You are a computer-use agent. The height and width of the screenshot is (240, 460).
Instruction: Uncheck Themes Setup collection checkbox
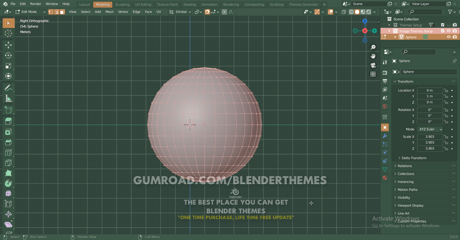click(x=443, y=25)
